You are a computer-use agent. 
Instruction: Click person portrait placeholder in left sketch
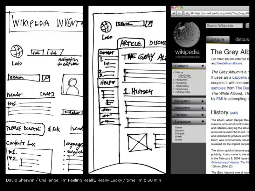pos(72,85)
